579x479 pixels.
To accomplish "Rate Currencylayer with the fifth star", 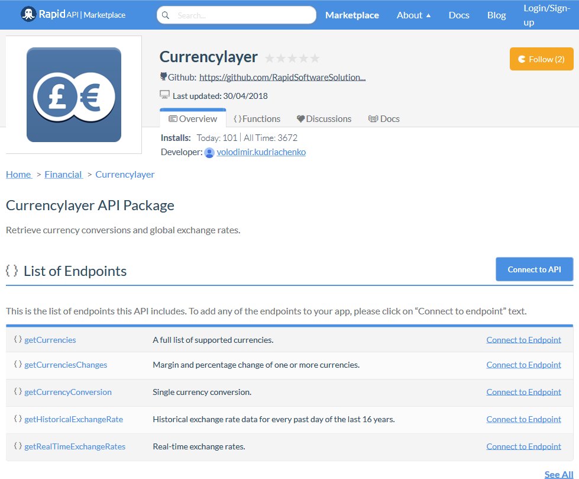I will 315,58.
